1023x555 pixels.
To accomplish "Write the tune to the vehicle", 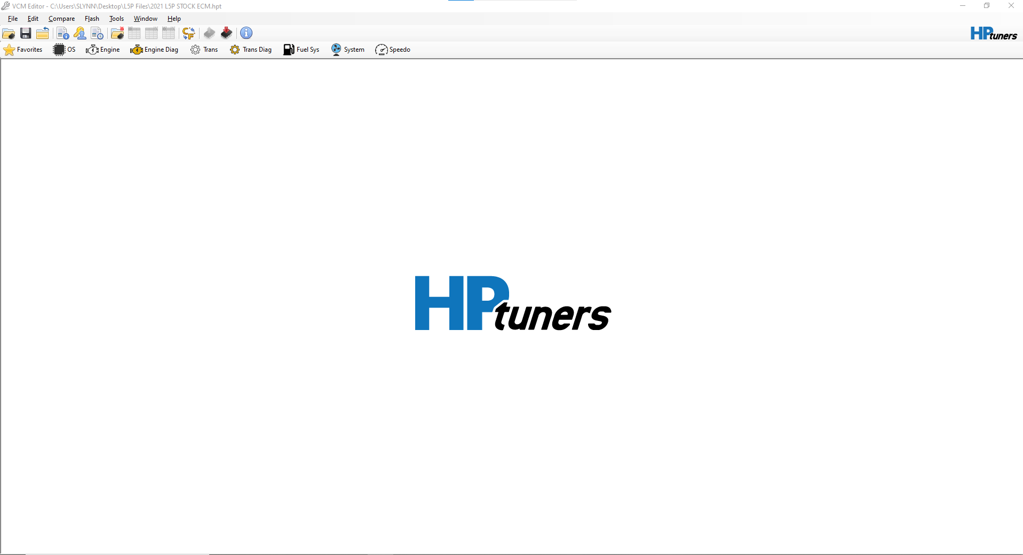I will pos(226,33).
